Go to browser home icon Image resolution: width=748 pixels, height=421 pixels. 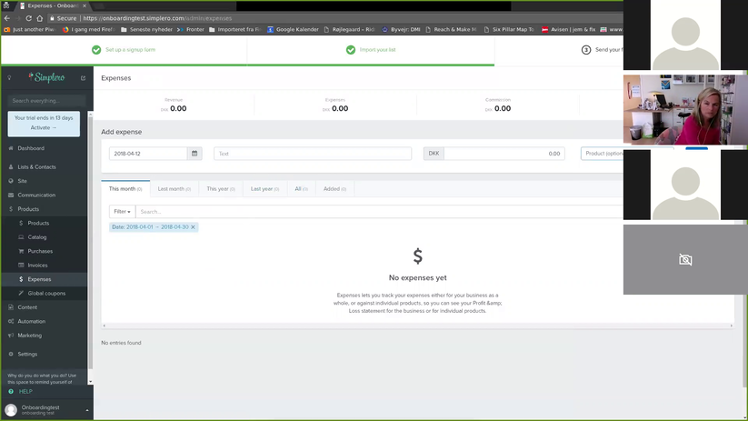[x=40, y=18]
